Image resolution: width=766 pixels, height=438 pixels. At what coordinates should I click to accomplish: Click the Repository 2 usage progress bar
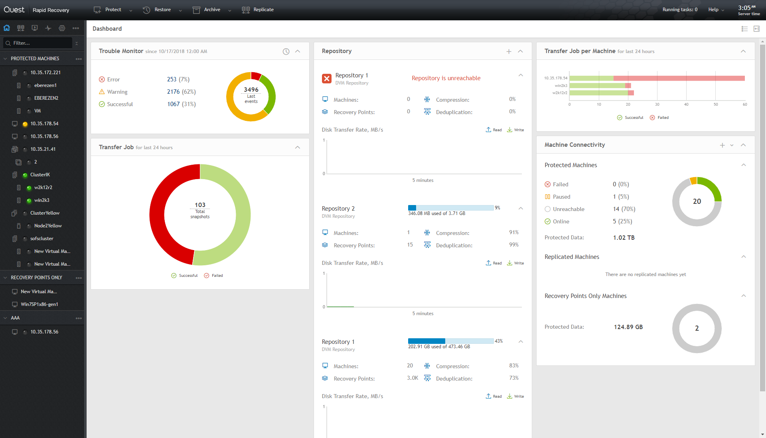click(451, 208)
